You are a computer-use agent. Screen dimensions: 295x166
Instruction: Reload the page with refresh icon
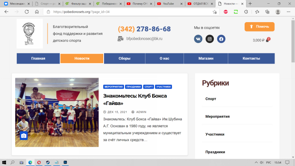coord(27,11)
